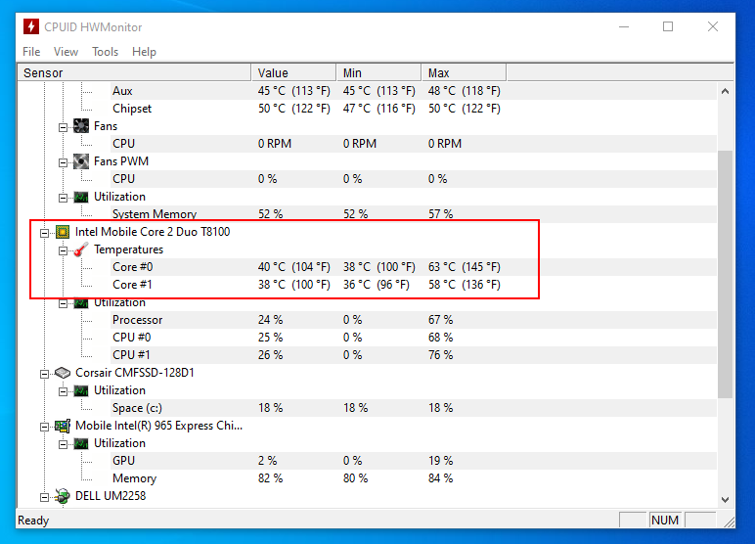Collapse the Utilization node under Intel 965
The width and height of the screenshot is (755, 544).
63,445
